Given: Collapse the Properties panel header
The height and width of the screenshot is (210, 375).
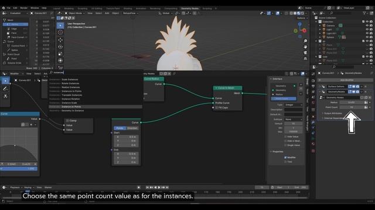Looking at the screenshot, I should click(x=278, y=152).
